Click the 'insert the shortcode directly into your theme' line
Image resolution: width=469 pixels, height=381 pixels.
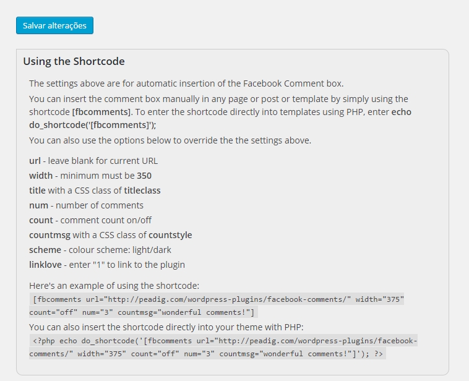pos(166,327)
